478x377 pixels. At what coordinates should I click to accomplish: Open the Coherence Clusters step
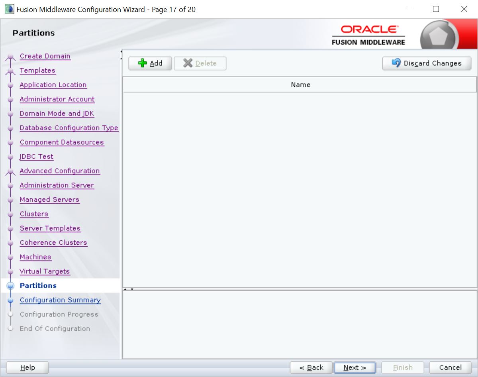click(53, 243)
